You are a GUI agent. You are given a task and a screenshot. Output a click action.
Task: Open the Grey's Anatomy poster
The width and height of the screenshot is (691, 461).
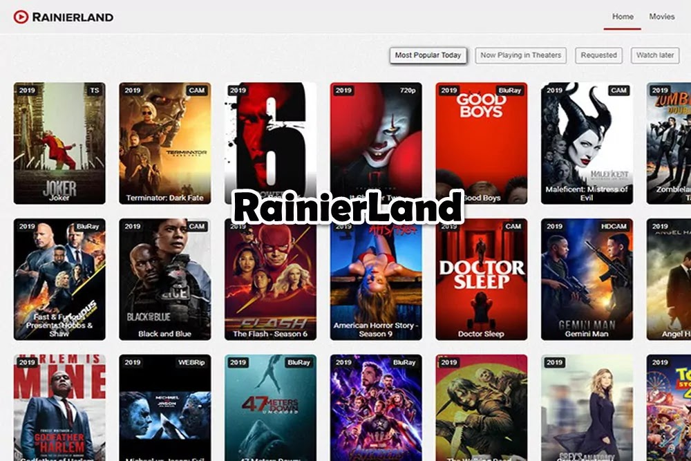click(587, 408)
